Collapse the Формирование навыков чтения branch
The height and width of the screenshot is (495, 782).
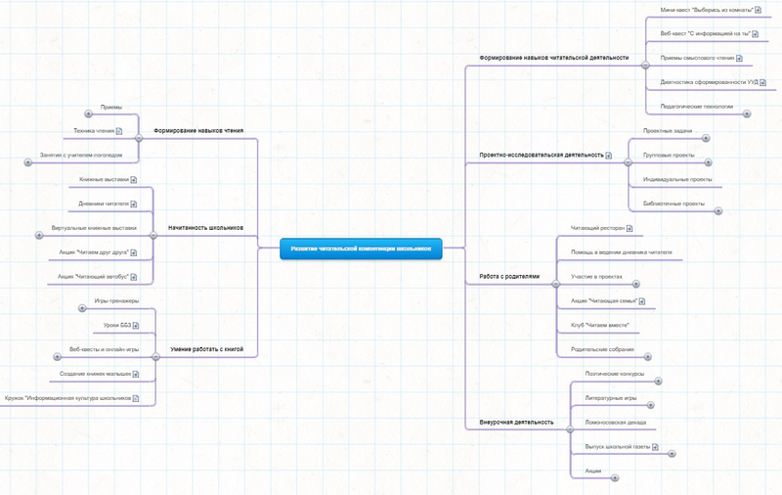(139, 138)
